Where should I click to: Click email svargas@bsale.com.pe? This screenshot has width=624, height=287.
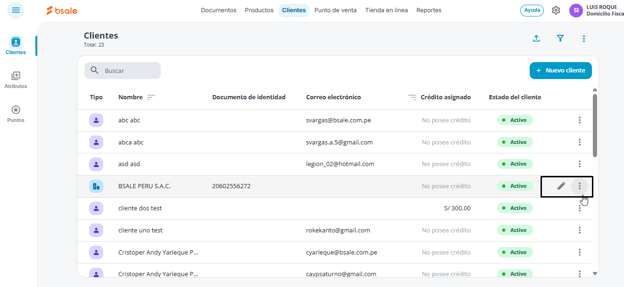339,120
